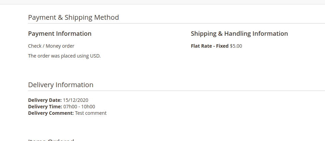The width and height of the screenshot is (325, 141).
Task: Select the Payment Information subheading
Action: [x=60, y=34]
